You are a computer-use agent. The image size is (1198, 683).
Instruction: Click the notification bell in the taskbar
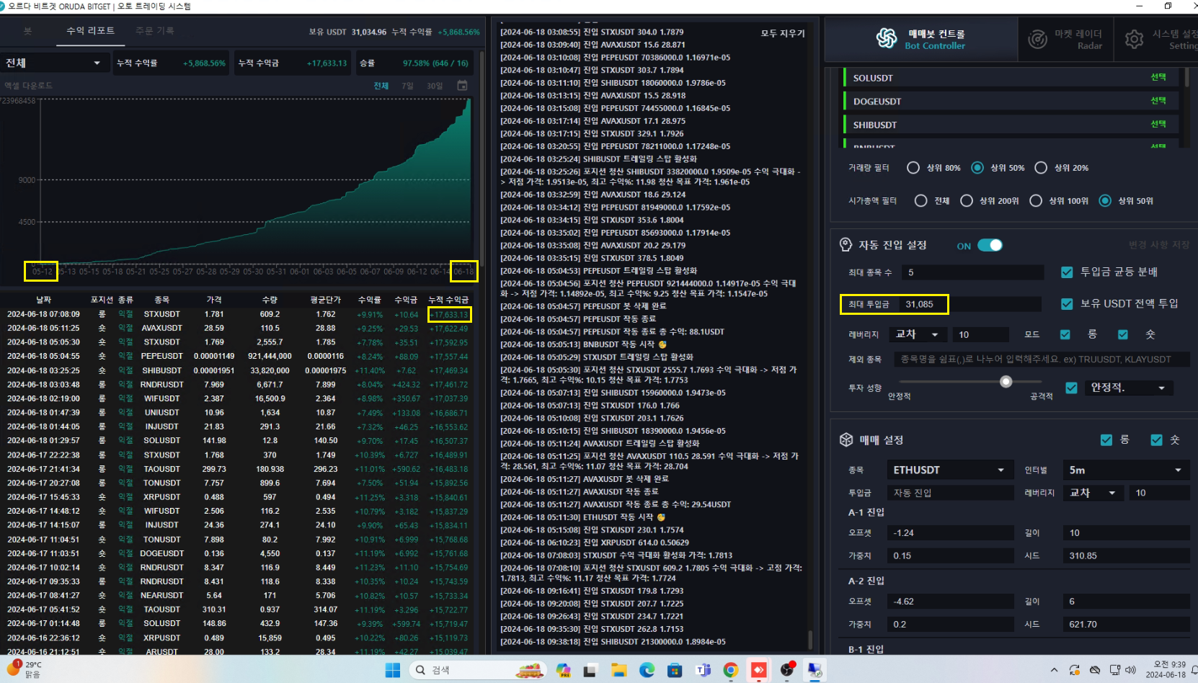(1193, 670)
